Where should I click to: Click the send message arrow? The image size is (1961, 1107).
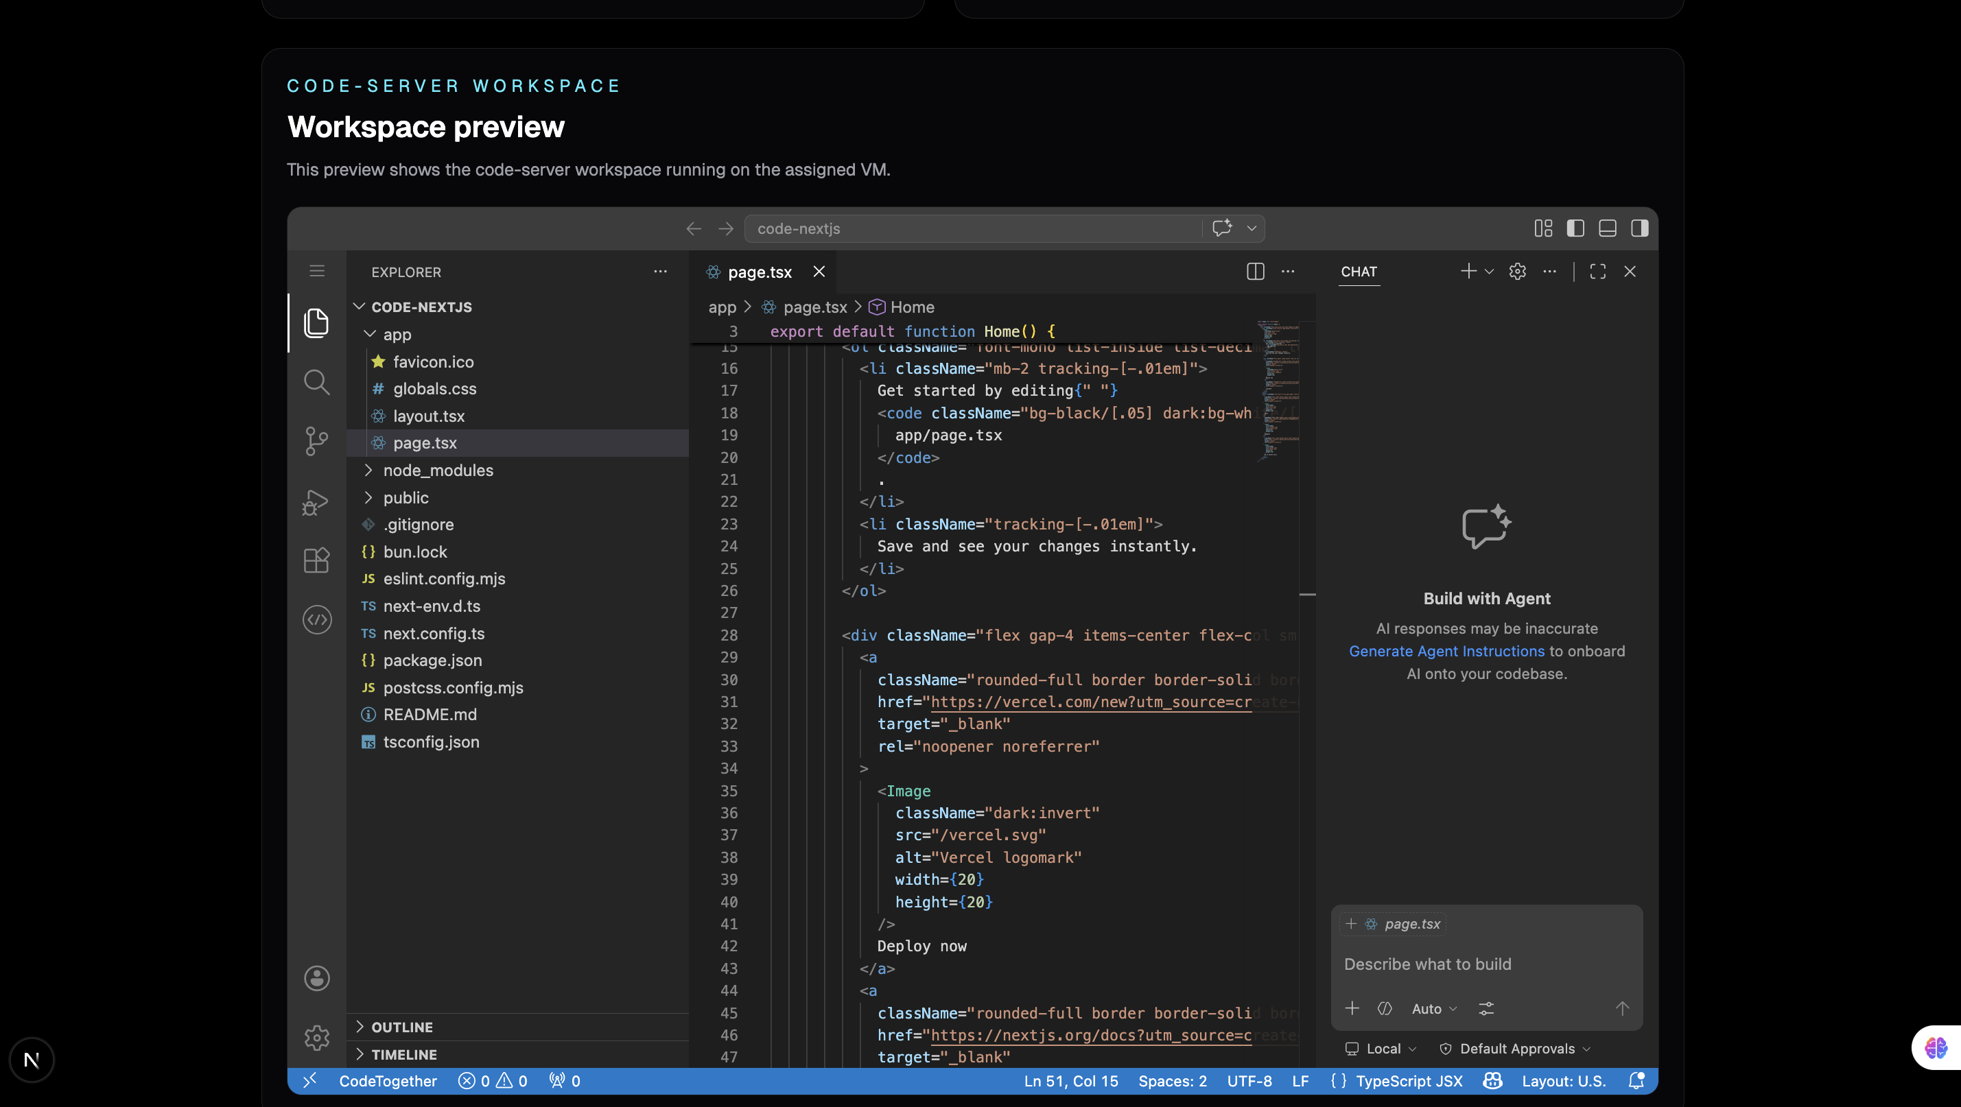[x=1622, y=1009]
